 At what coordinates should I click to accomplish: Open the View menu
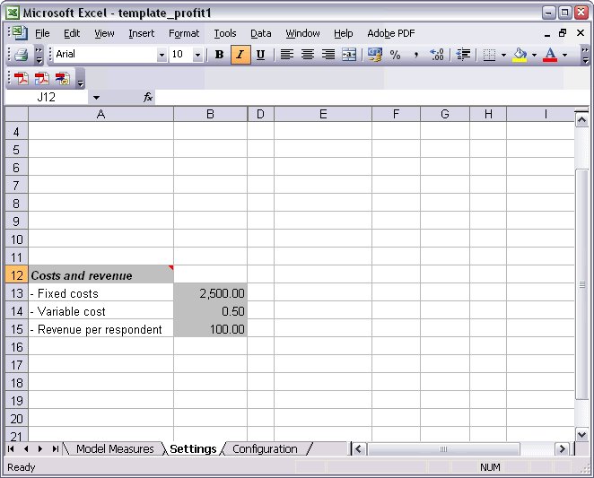104,33
